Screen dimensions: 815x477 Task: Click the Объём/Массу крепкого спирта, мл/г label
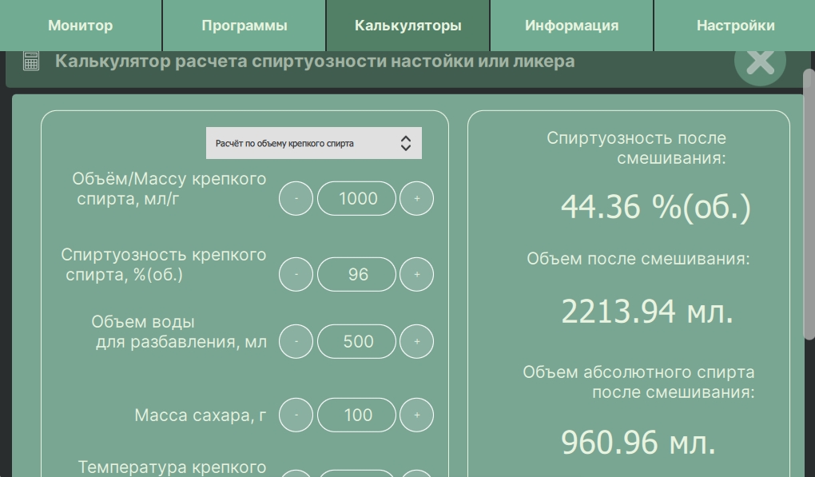pos(169,189)
